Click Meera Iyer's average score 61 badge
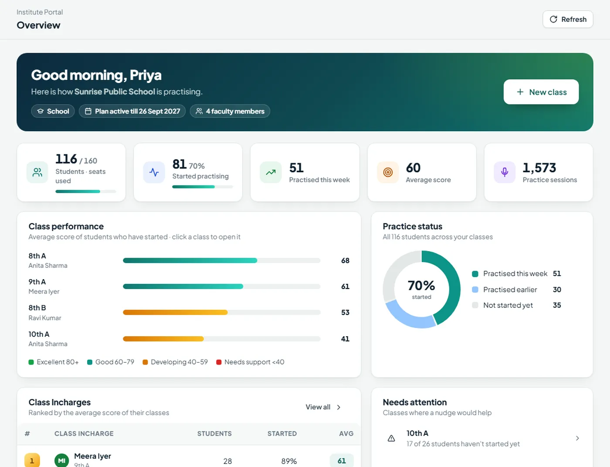The image size is (610, 467). 342,461
